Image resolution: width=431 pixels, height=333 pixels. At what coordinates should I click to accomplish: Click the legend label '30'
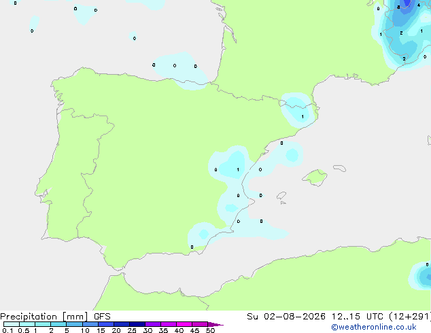point(148,330)
